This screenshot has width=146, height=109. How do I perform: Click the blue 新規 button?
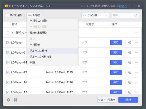[x=128, y=100]
